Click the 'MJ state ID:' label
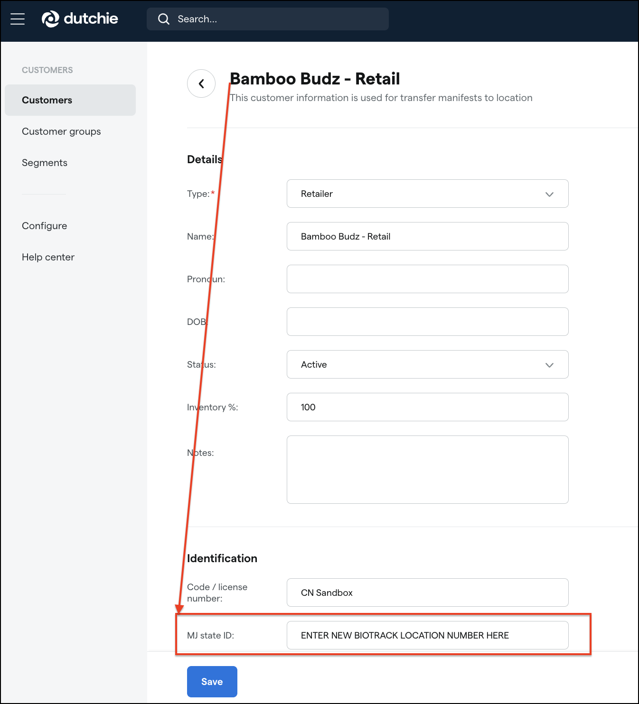 211,635
